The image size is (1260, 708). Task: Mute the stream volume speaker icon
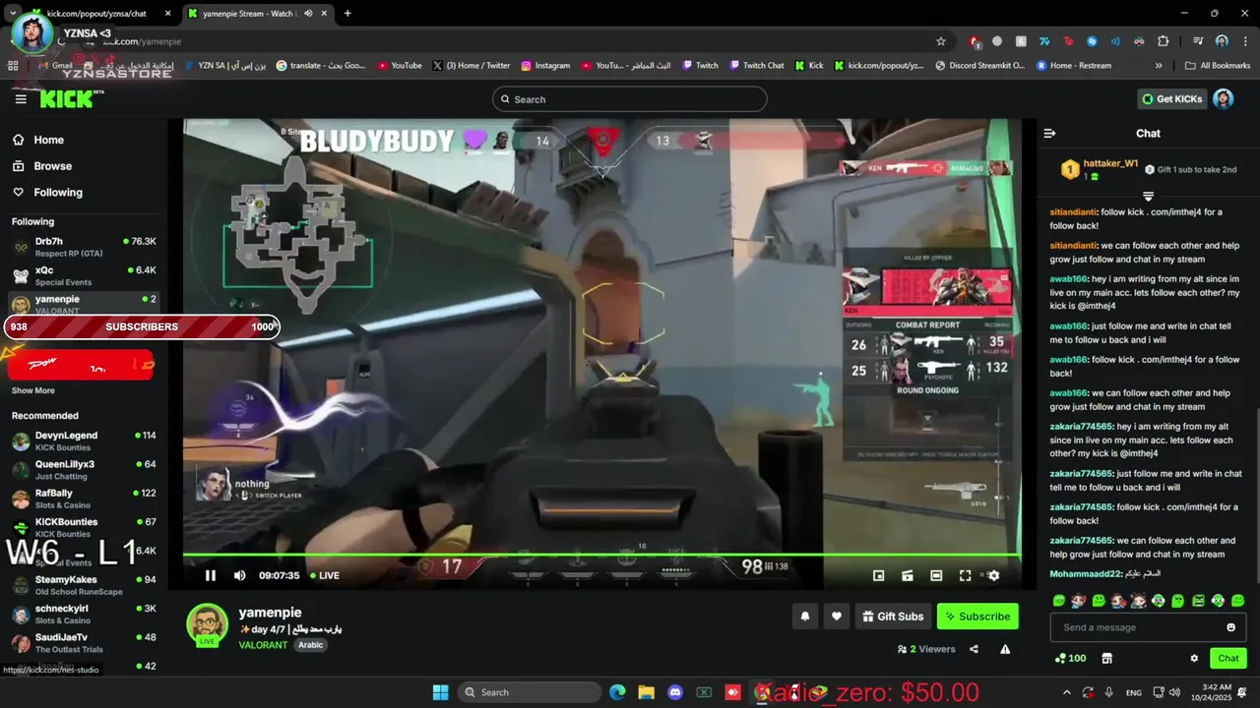pos(239,575)
